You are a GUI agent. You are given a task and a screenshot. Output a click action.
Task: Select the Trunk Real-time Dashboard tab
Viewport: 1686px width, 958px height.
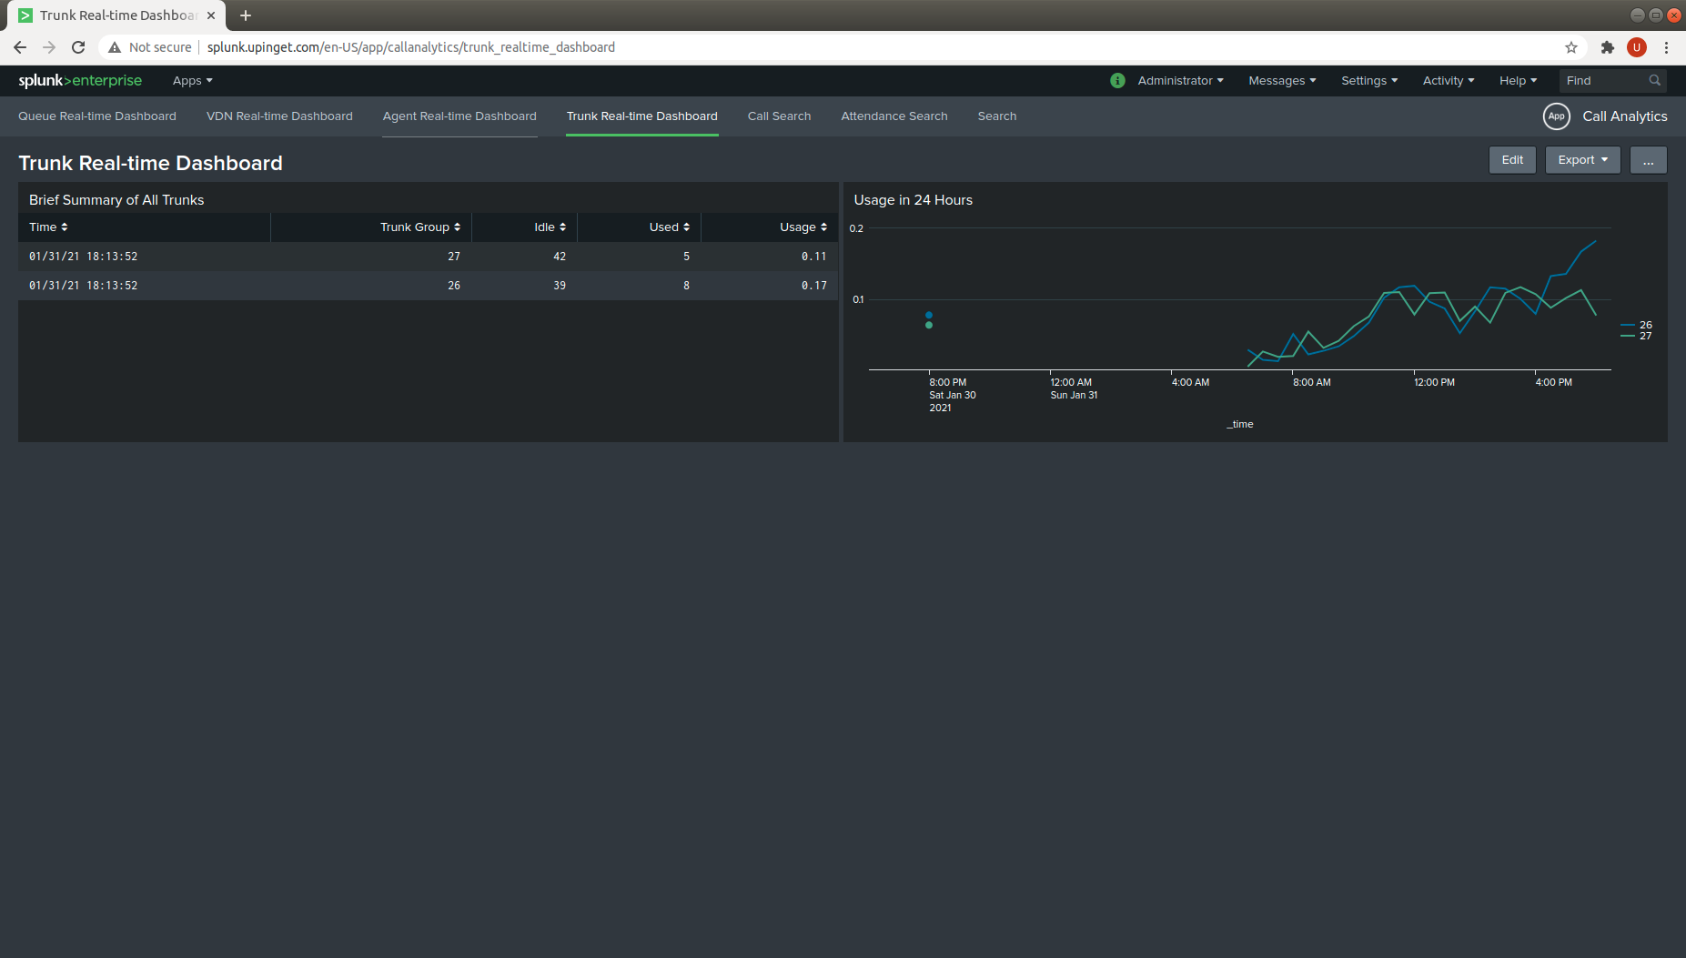click(x=642, y=116)
